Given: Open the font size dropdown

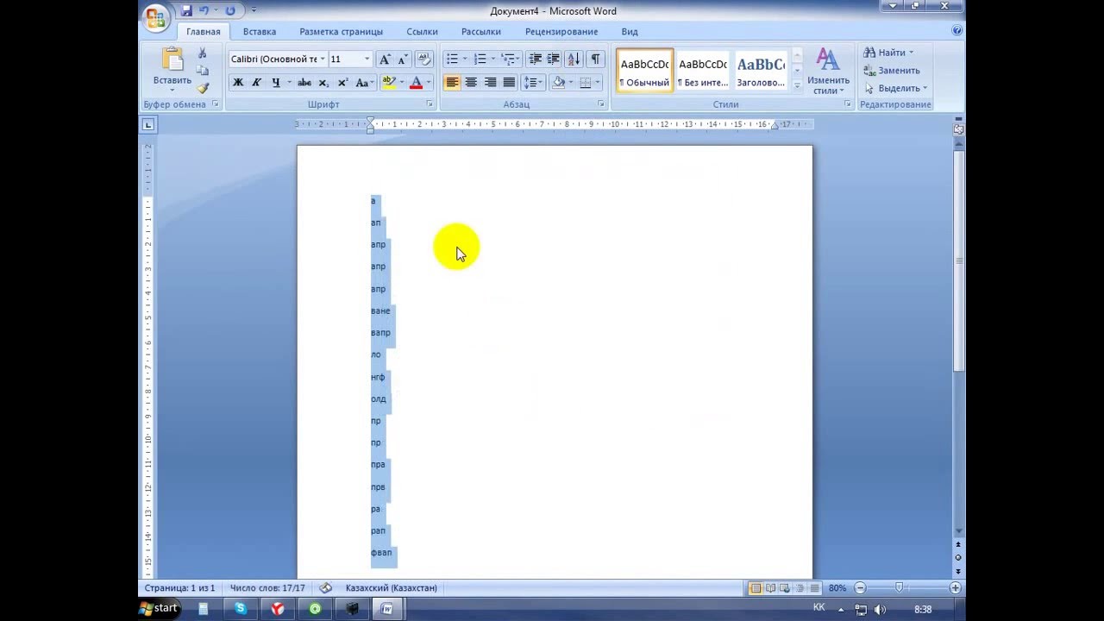Looking at the screenshot, I should pyautogui.click(x=367, y=59).
